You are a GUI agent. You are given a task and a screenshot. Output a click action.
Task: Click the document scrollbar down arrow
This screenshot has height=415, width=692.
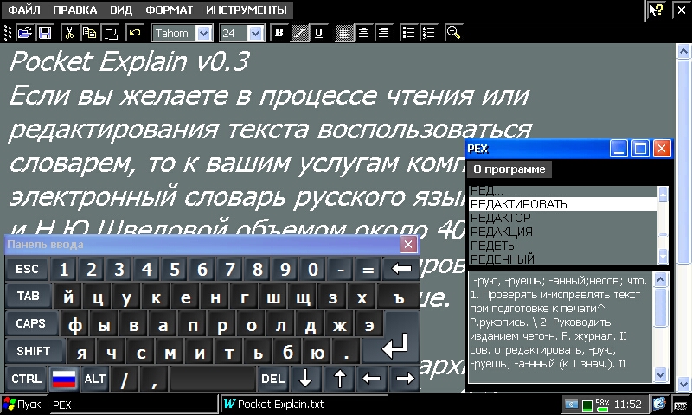pyautogui.click(x=683, y=383)
